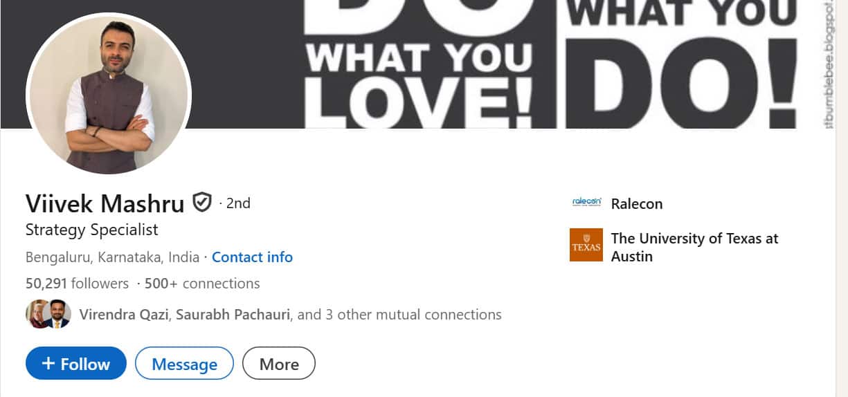Click Virendra Qazi mutual connection name

point(123,315)
